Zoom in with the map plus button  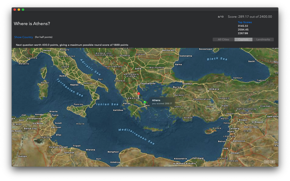(x=272, y=162)
